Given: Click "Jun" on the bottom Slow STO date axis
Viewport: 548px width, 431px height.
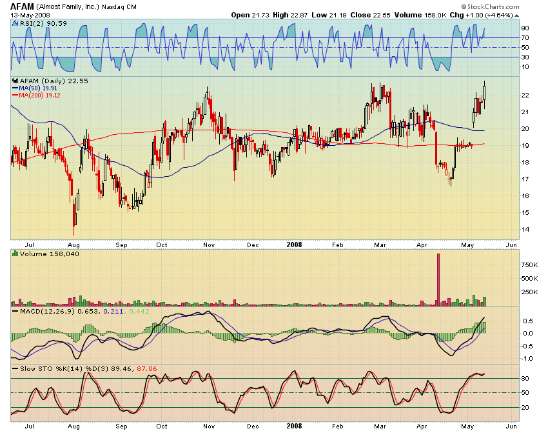Looking at the screenshot, I should click(511, 426).
